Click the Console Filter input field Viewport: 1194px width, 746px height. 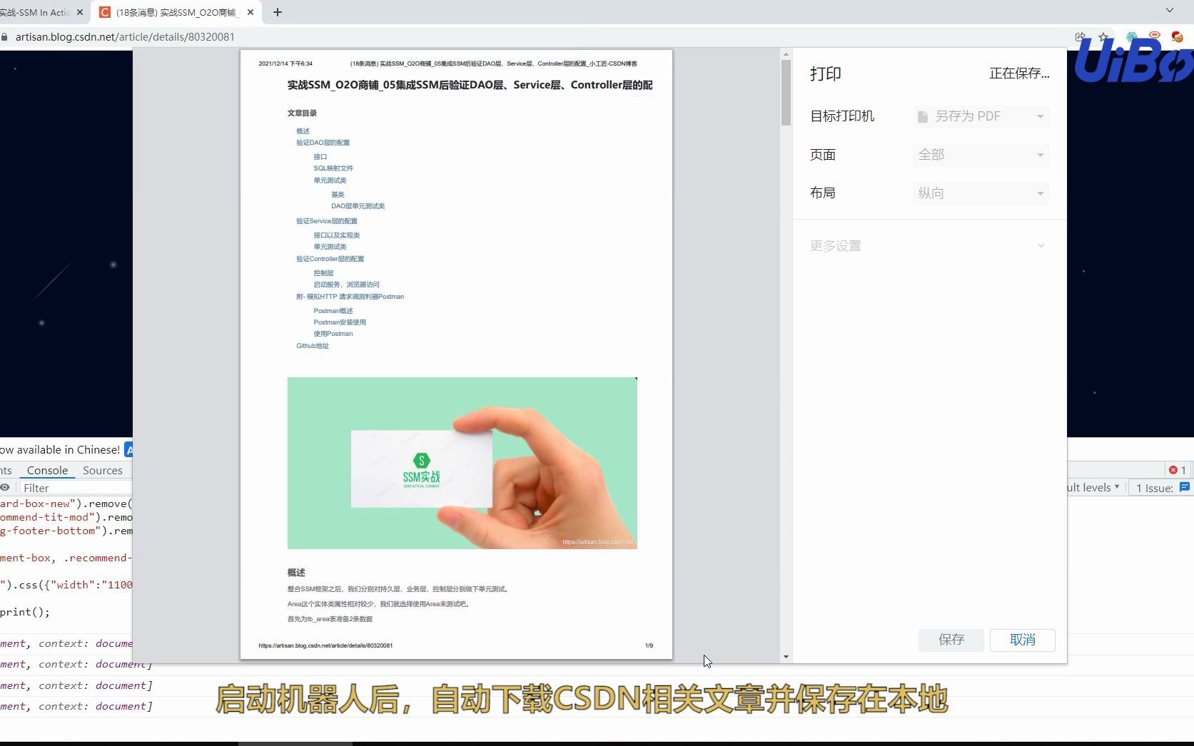tap(75, 488)
